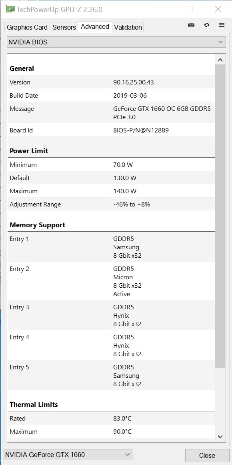Viewport: 232px width, 465px height.
Task: Click the scrollbar down arrow
Action: [x=220, y=436]
